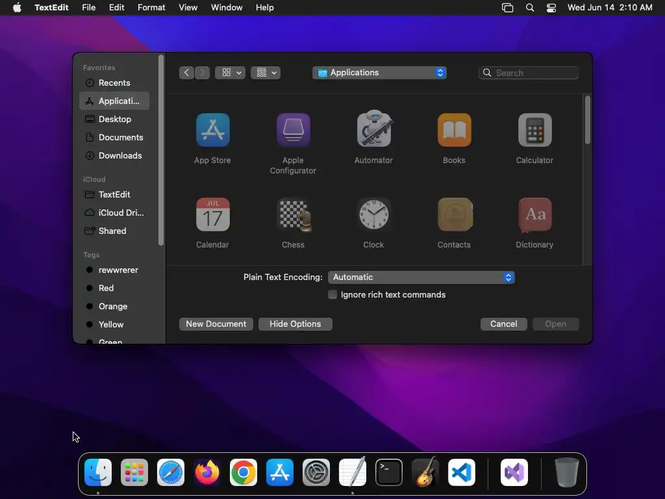Image resolution: width=665 pixels, height=499 pixels.
Task: Pick the Calculator app icon
Action: [x=535, y=130]
